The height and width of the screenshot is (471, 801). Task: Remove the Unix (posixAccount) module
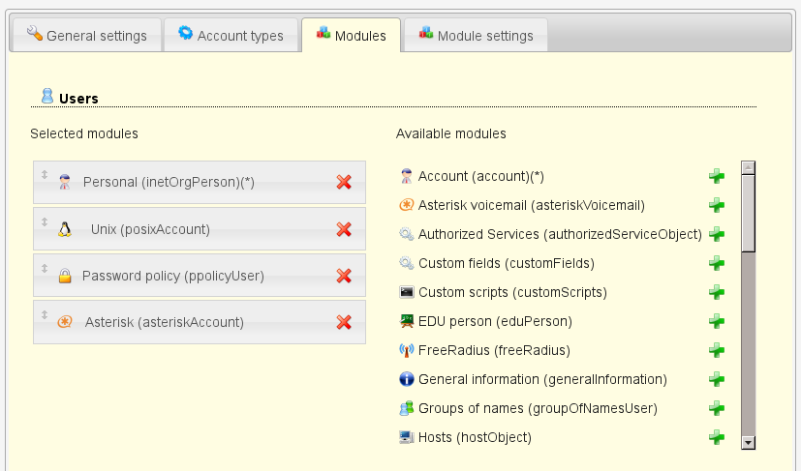coord(343,229)
